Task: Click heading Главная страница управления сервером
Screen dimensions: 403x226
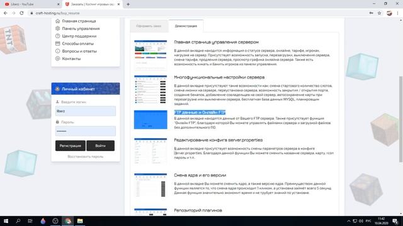Action: coord(217,42)
